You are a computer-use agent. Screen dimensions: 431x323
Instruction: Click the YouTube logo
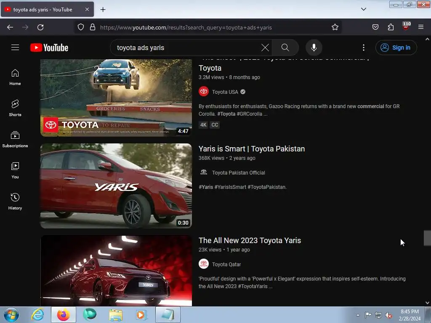(49, 48)
